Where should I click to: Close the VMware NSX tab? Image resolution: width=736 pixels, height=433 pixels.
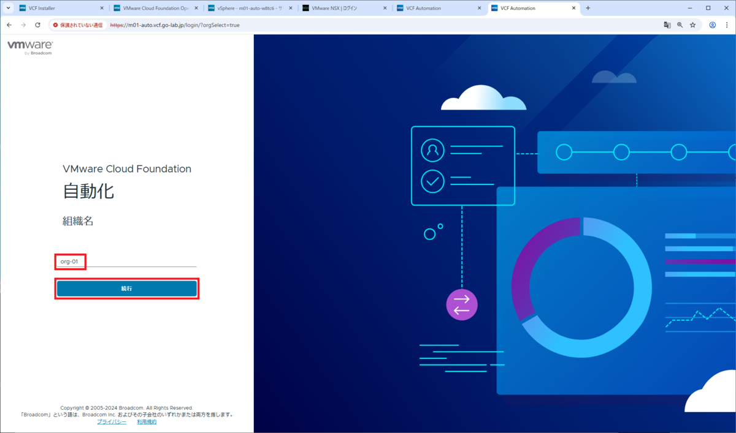point(385,8)
